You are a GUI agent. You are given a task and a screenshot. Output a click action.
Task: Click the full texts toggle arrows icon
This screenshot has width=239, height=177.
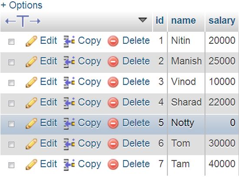pyautogui.click(x=23, y=21)
